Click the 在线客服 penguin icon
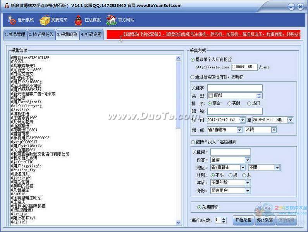Screen dimensions: 308x232 (78, 20)
